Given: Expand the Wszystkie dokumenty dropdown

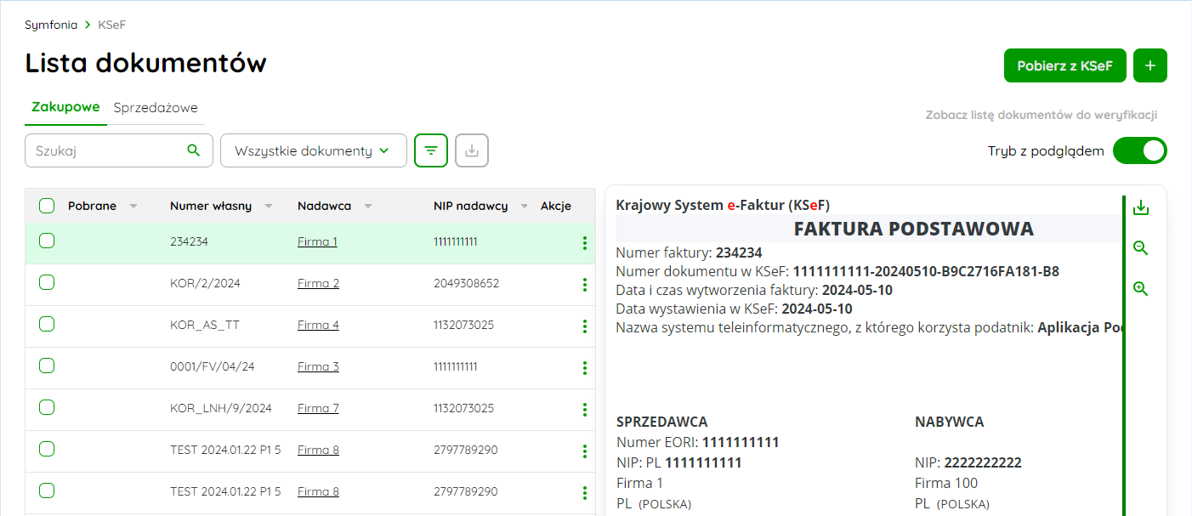Looking at the screenshot, I should pyautogui.click(x=313, y=150).
